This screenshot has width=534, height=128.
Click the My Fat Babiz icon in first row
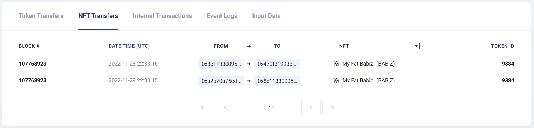(336, 64)
